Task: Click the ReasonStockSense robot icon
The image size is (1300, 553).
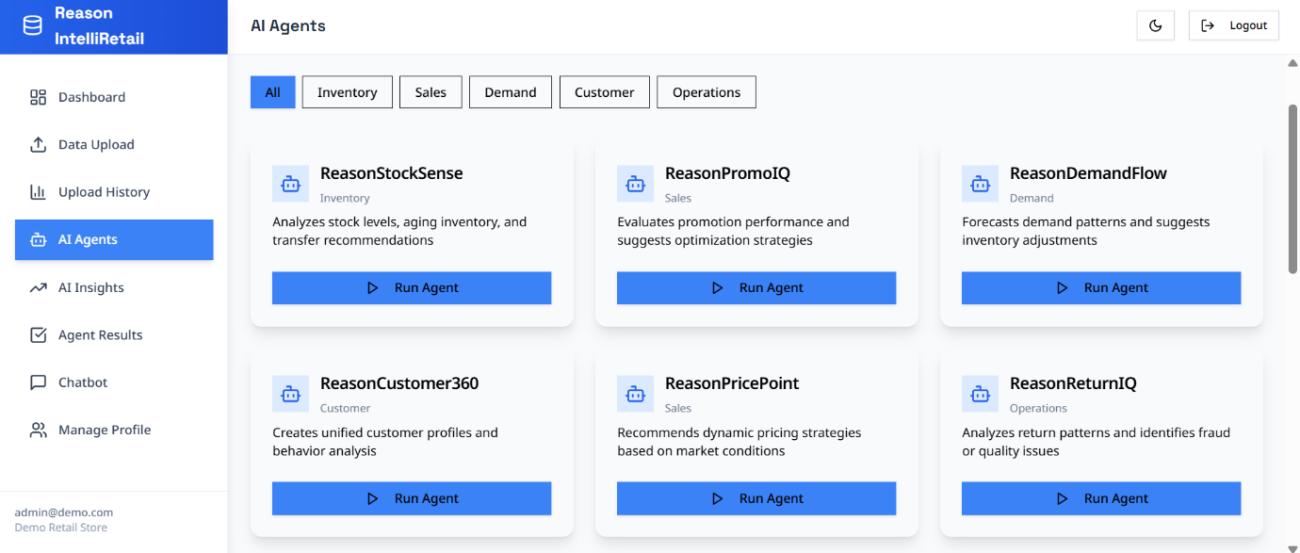Action: [x=290, y=184]
